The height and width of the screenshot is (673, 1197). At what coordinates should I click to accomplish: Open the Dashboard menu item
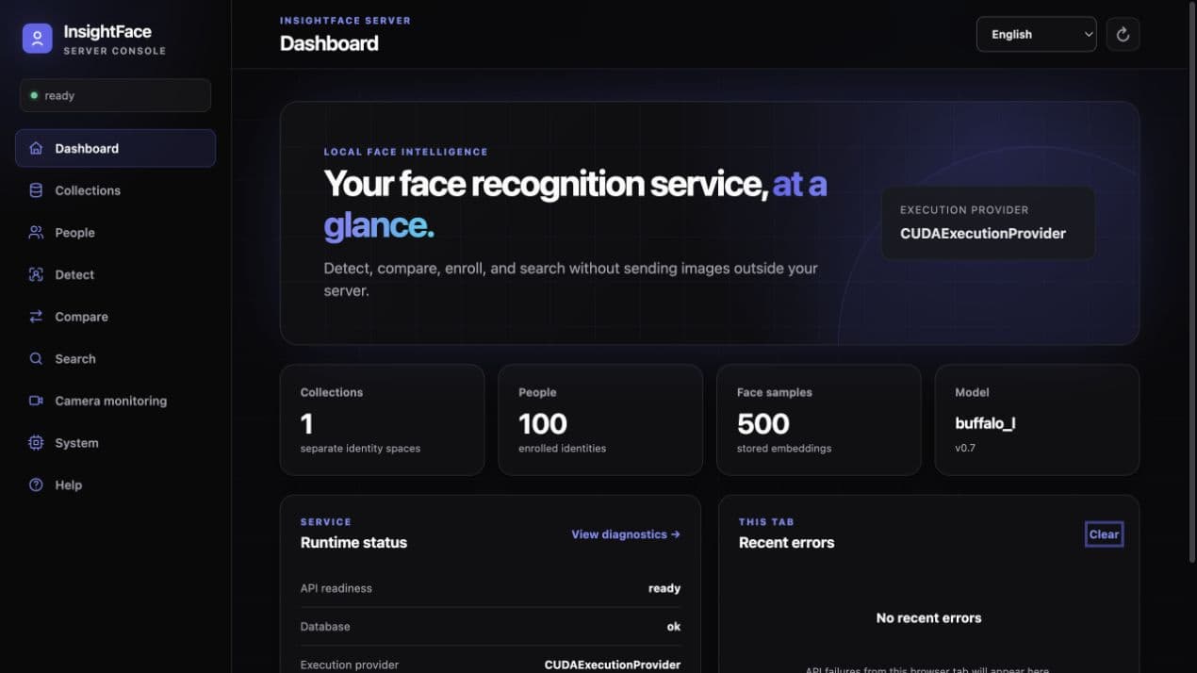[x=115, y=148]
